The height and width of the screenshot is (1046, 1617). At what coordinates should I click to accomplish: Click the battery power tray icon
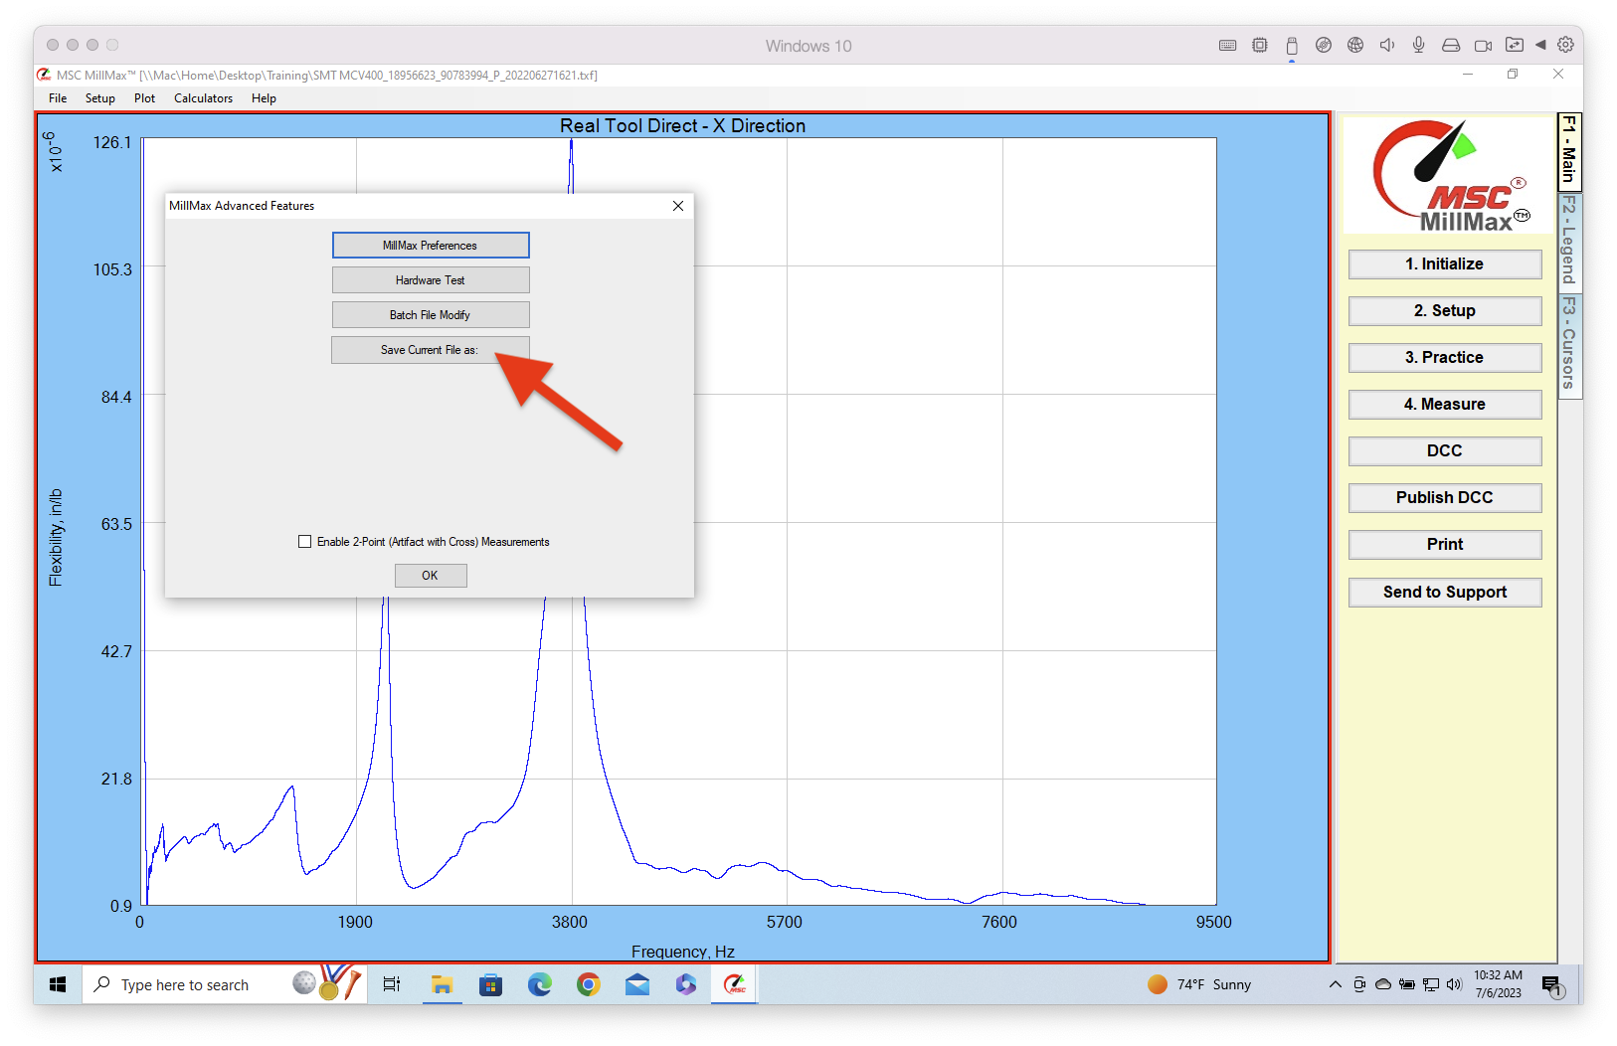1407,985
